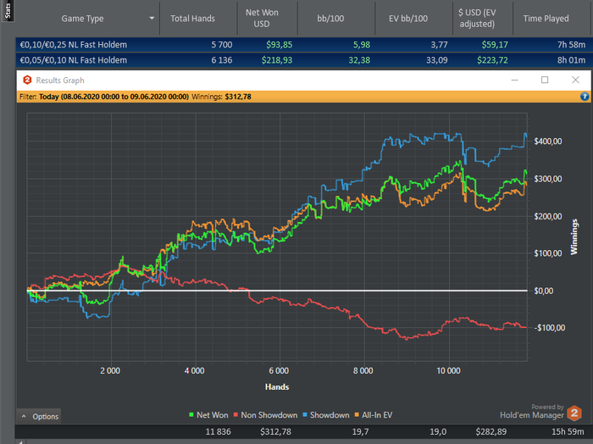
Task: Click the 33,09 EV bb/100 cell
Action: [437, 60]
